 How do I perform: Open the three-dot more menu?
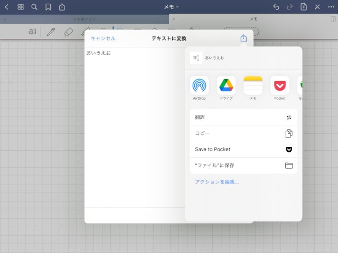(x=331, y=7)
